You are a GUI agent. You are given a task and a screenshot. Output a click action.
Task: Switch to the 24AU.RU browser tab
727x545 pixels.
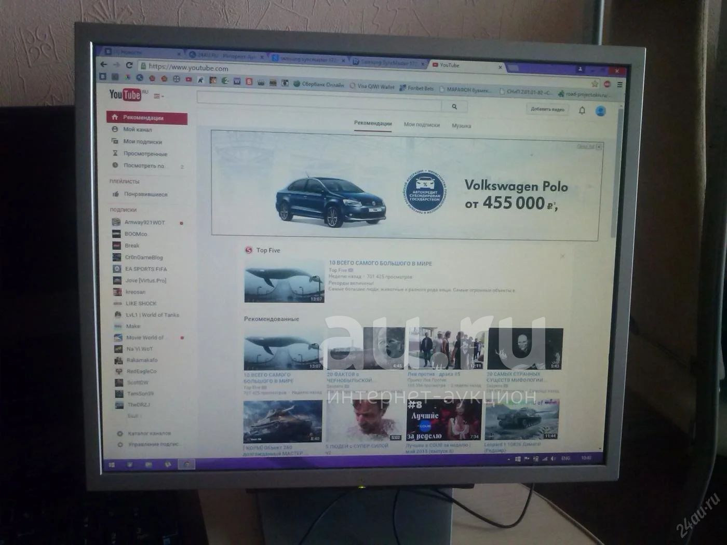226,55
